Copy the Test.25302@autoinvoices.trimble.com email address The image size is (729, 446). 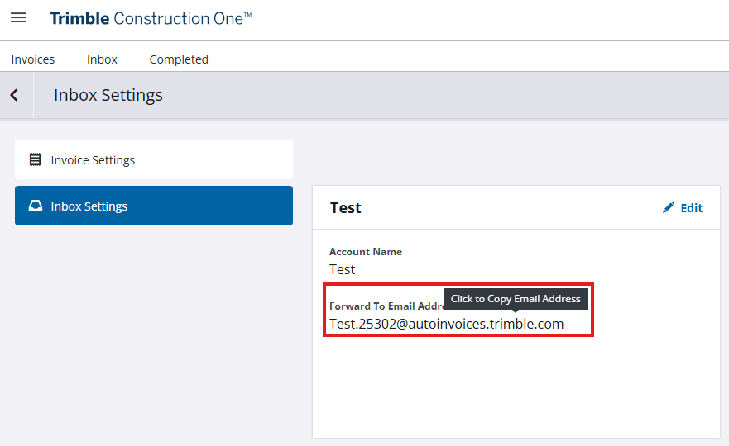tap(446, 324)
